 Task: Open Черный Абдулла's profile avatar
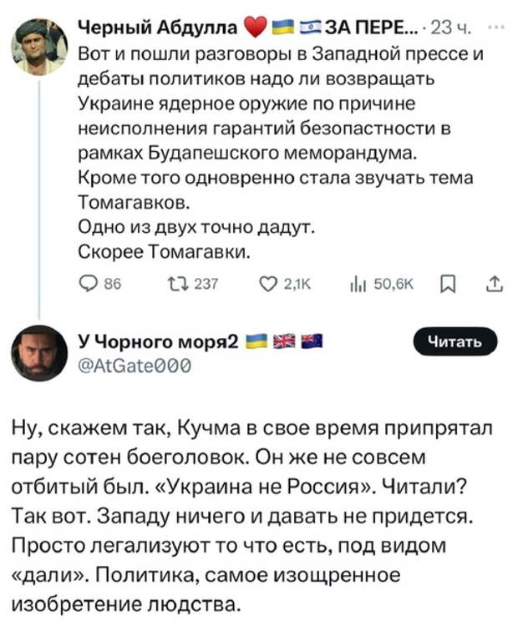coord(38,48)
